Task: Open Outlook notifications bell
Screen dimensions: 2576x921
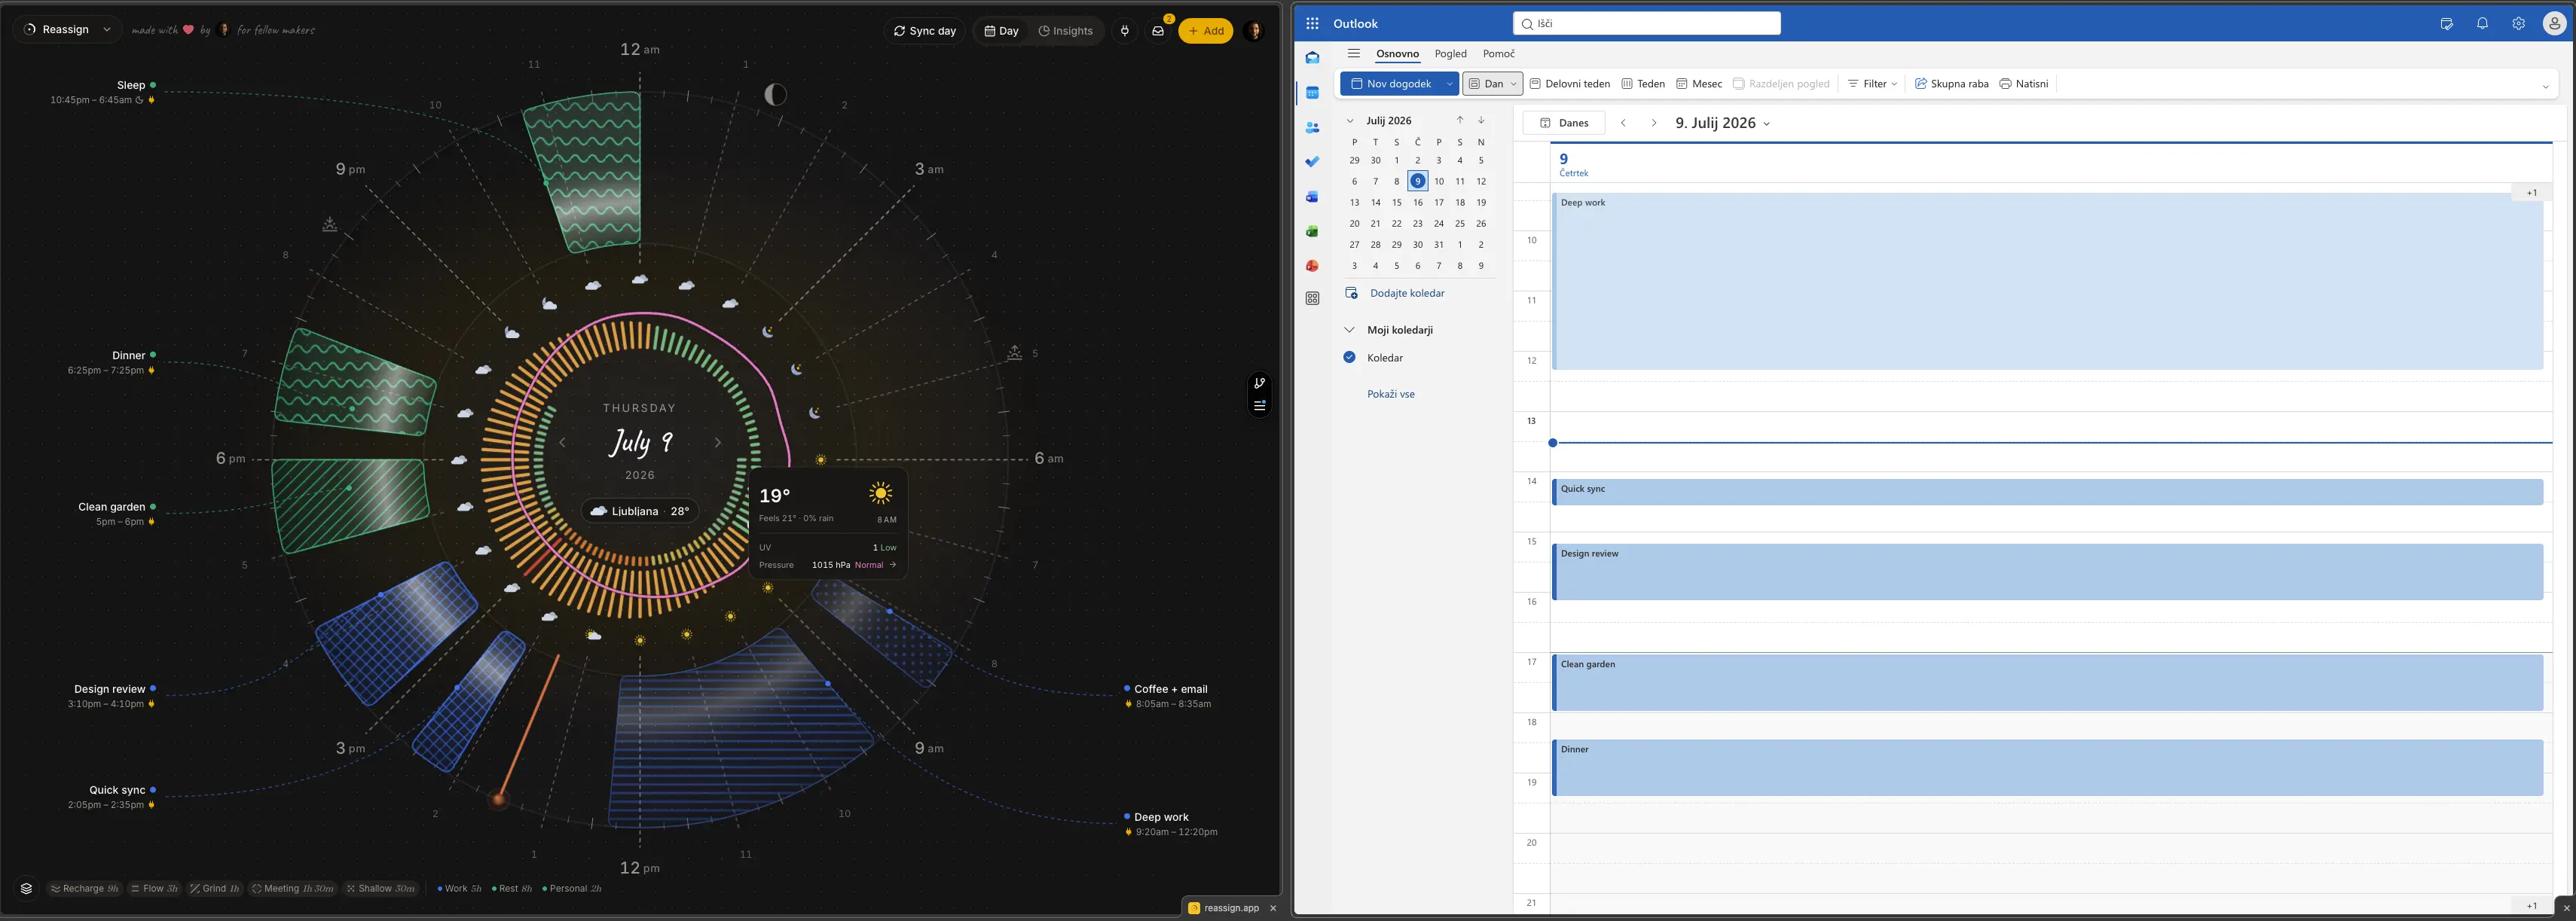Action: [x=2482, y=23]
